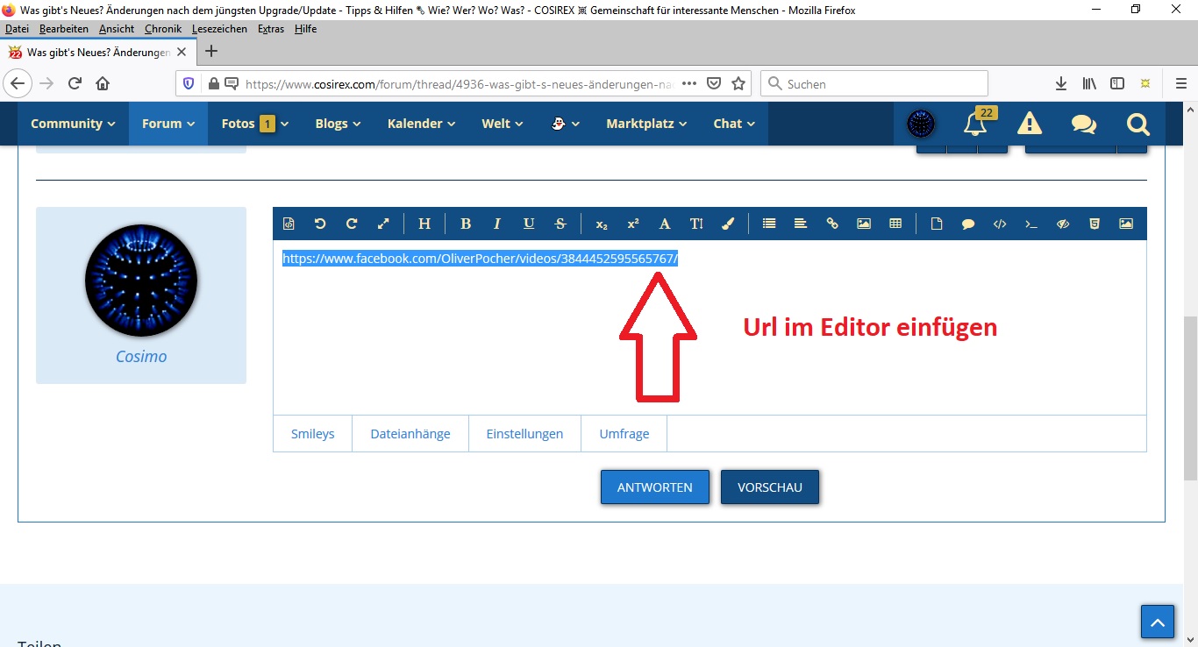
Task: Insert a quote with speech bubble icon
Action: [968, 224]
